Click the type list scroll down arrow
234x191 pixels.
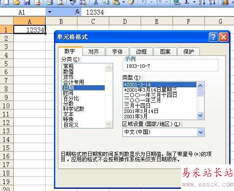(x=200, y=115)
